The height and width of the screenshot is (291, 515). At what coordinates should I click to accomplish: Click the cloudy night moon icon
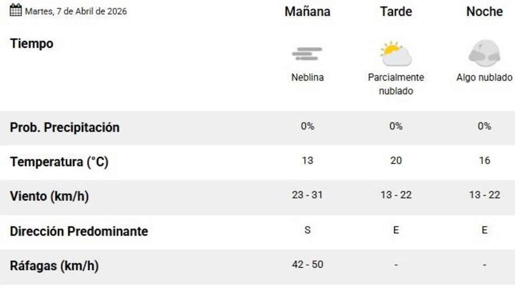484,53
